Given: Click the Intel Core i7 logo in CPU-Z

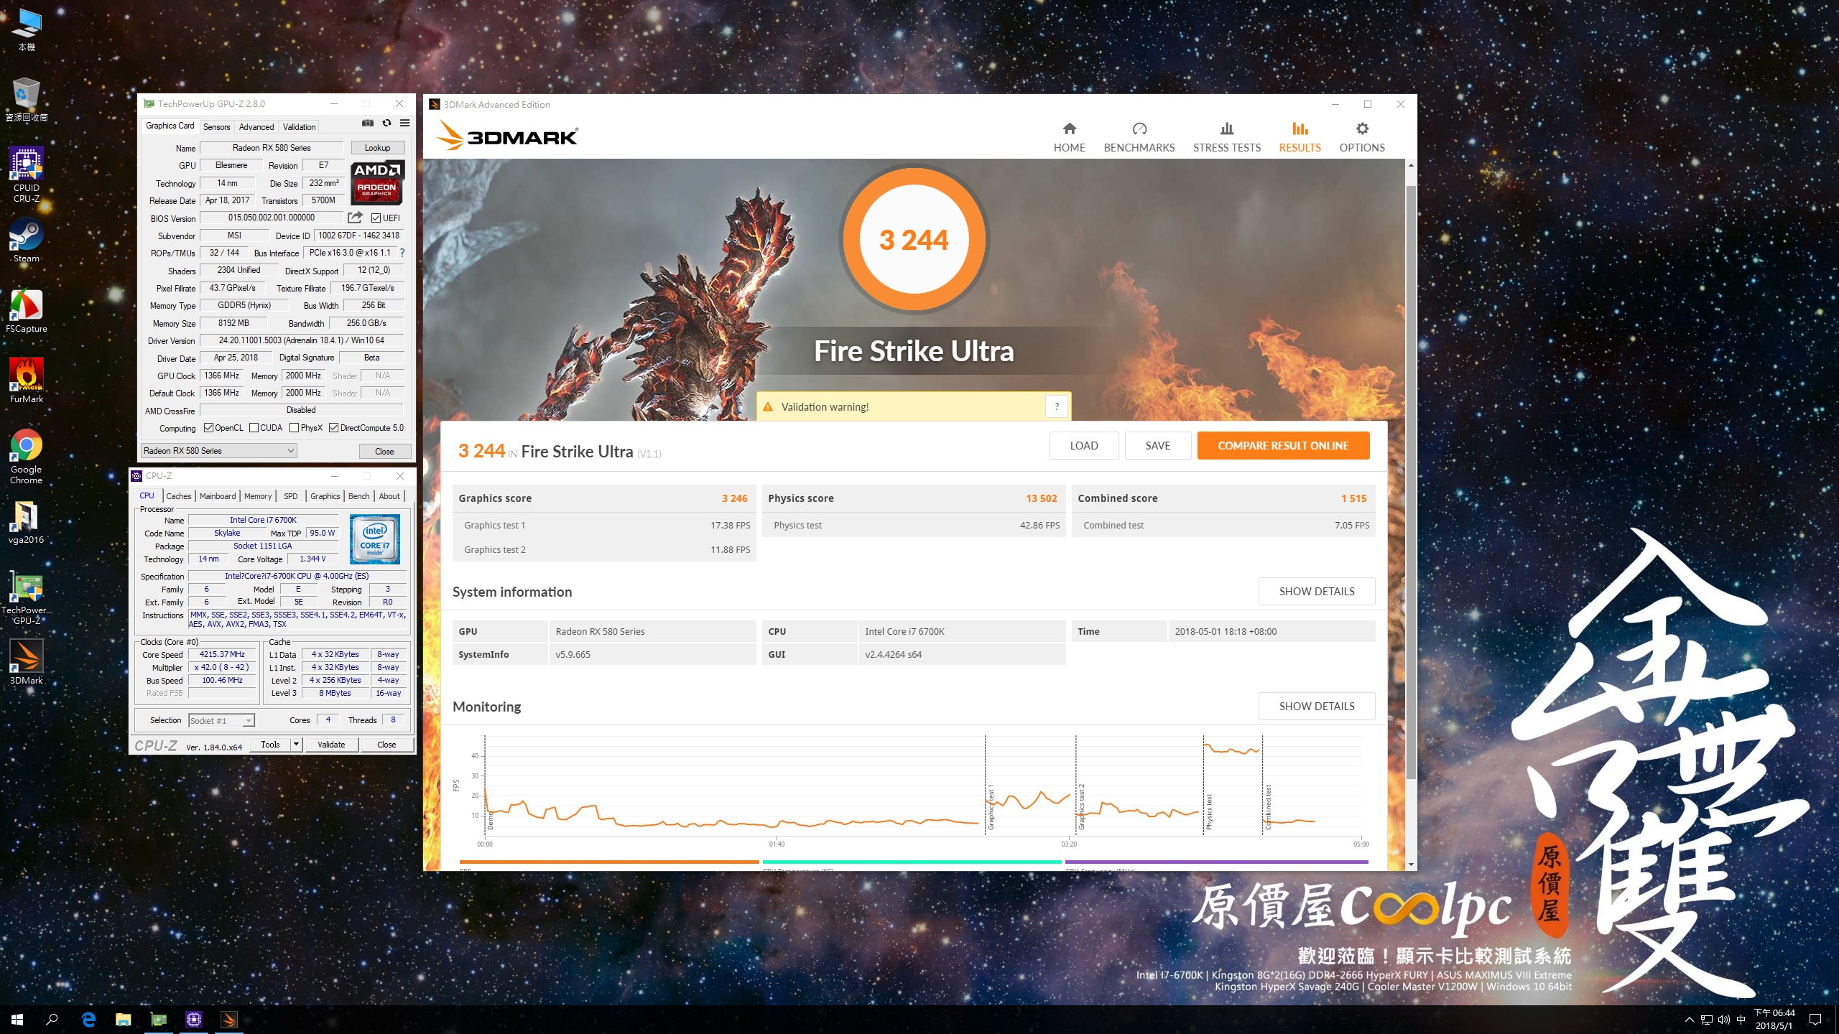Looking at the screenshot, I should pos(374,539).
